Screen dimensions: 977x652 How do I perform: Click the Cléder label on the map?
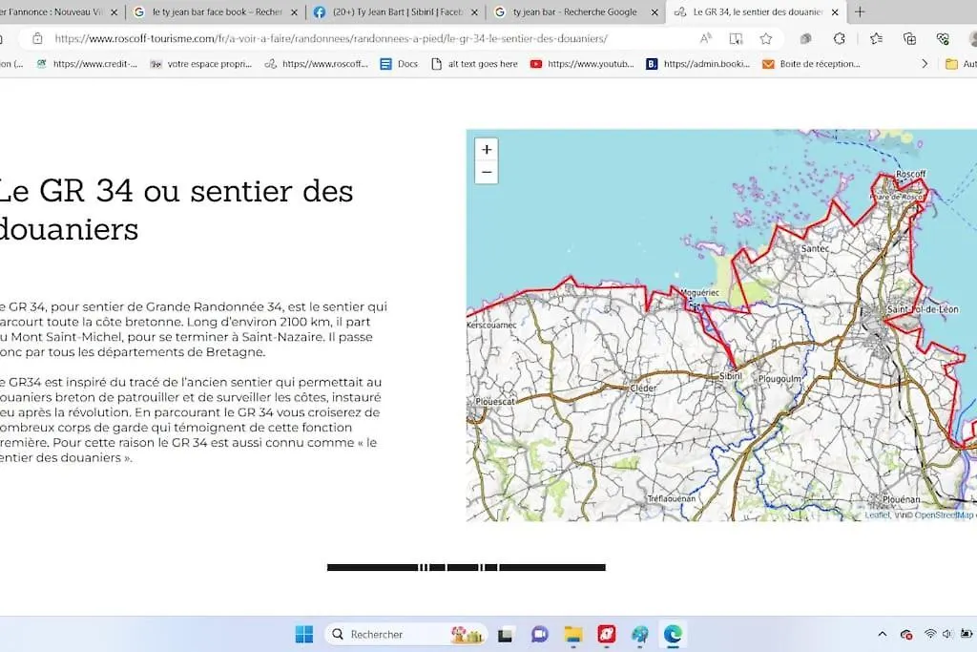tap(643, 388)
